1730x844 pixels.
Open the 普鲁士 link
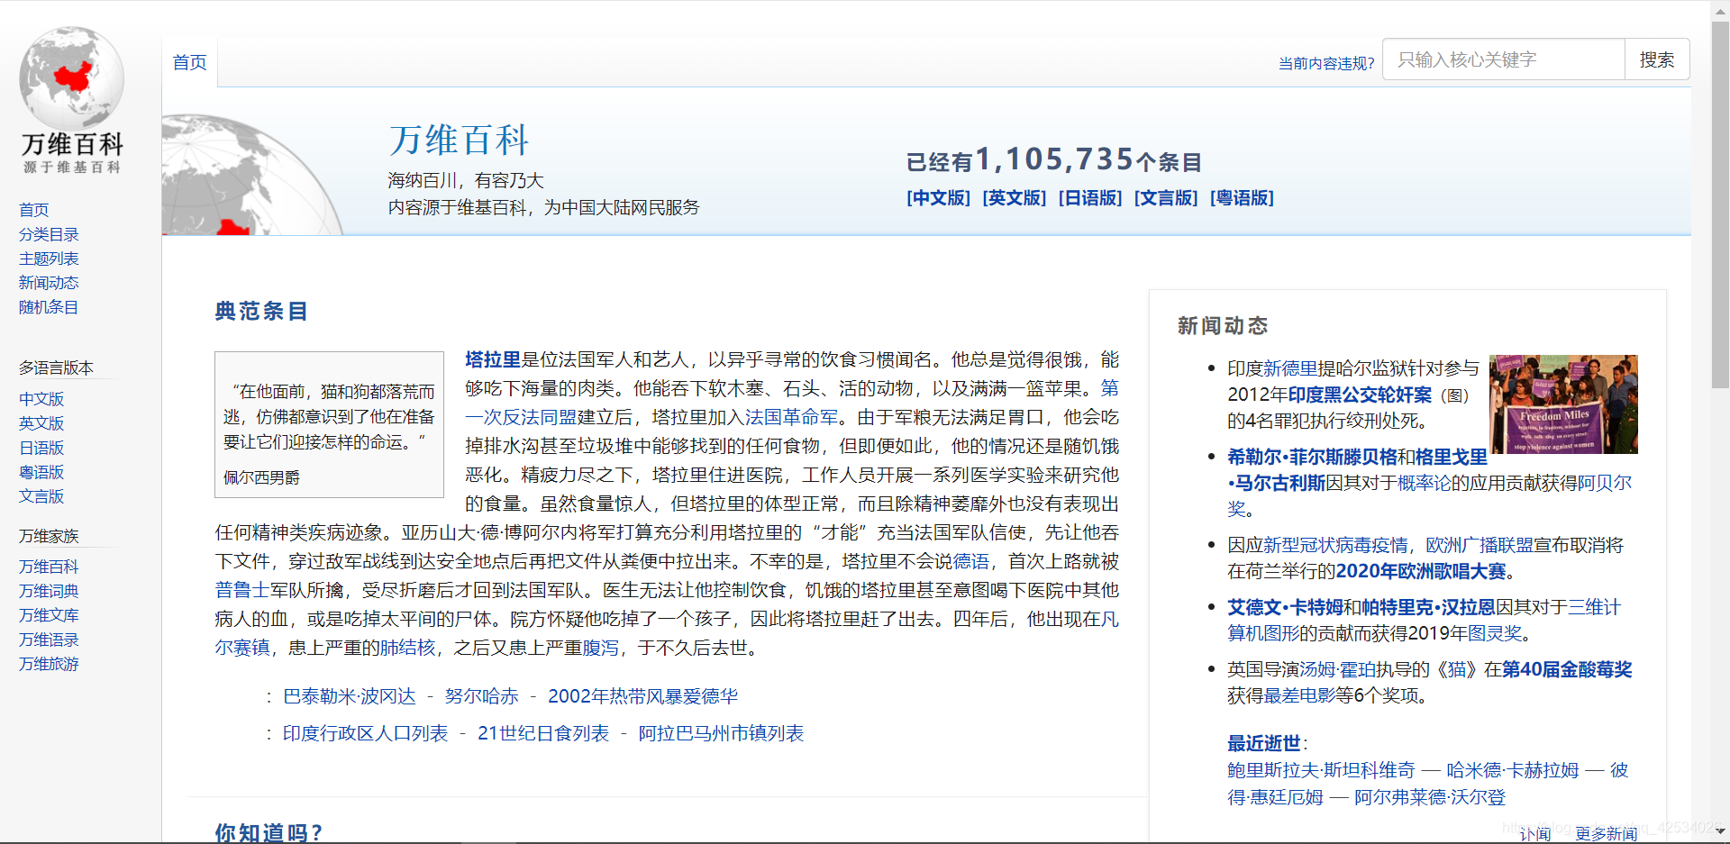[242, 590]
